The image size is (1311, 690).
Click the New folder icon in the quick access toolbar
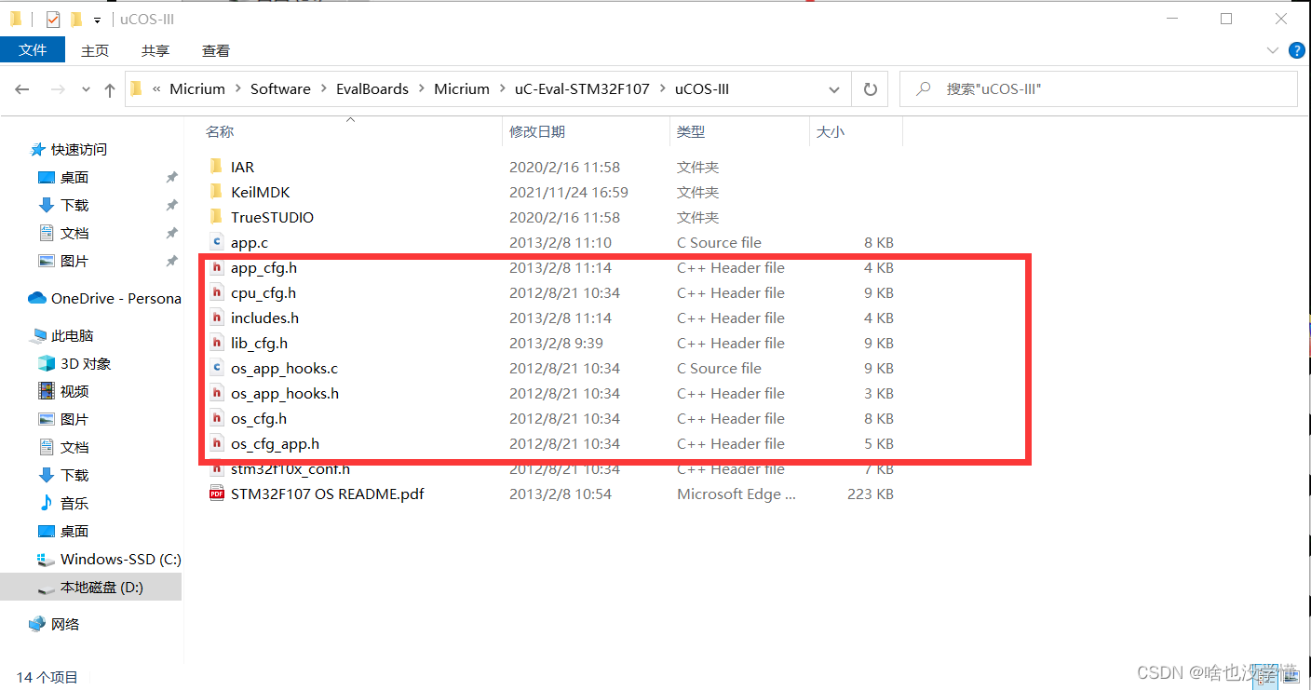click(x=76, y=19)
